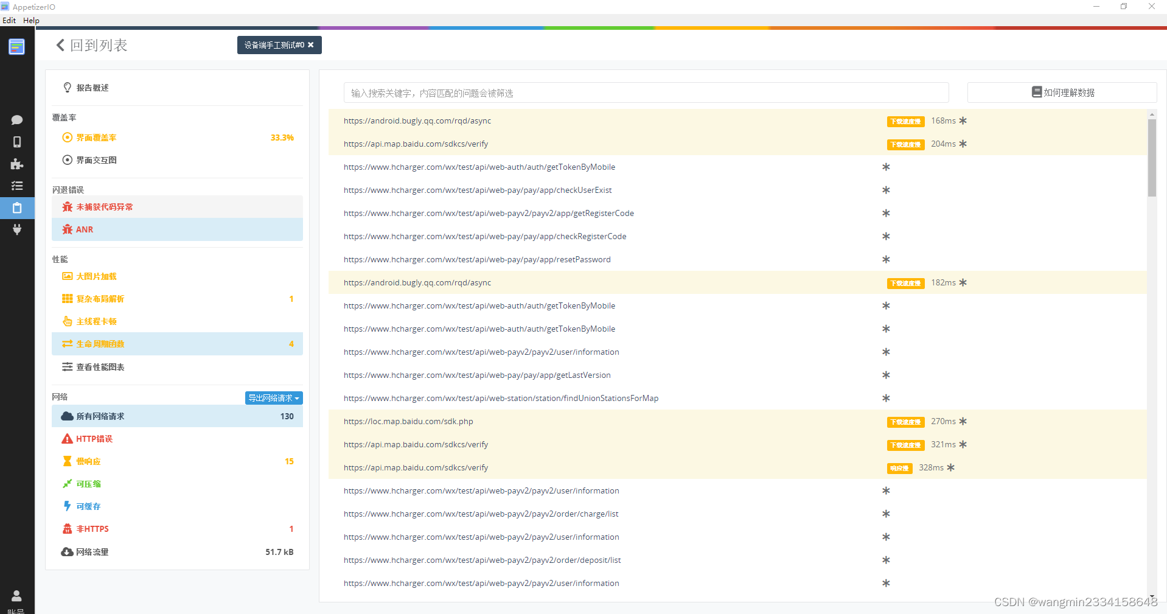This screenshot has height=614, width=1167.
Task: Click the orange tag beside 270ms
Action: pyautogui.click(x=905, y=422)
